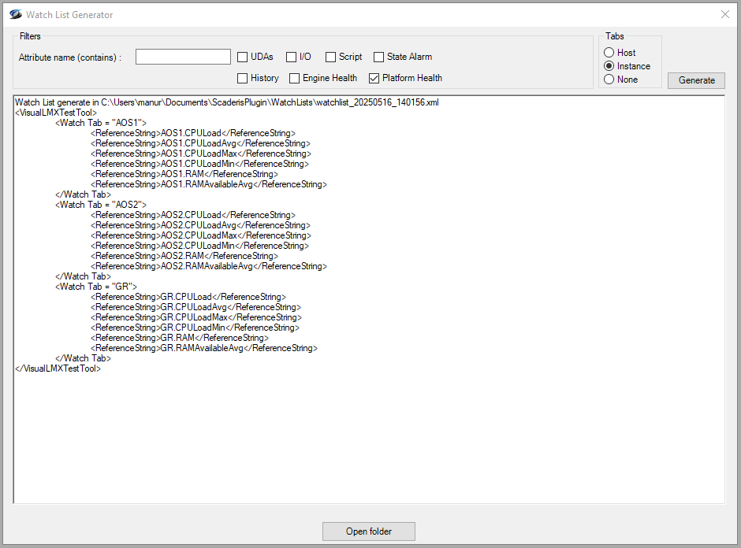Focus the Attribute name filter field
This screenshot has width=741, height=548.
[x=183, y=57]
